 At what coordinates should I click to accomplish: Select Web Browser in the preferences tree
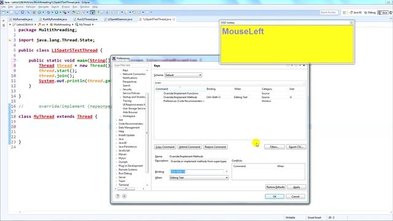(x=130, y=112)
